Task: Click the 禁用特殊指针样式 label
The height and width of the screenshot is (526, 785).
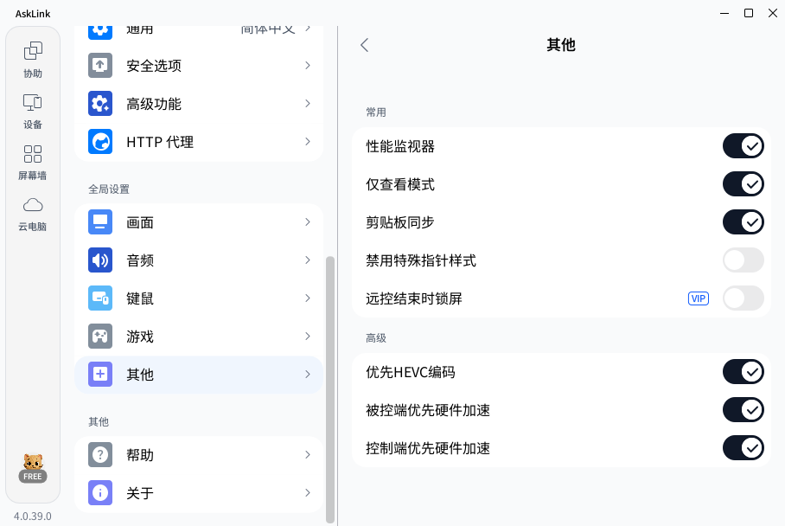Action: (x=420, y=260)
